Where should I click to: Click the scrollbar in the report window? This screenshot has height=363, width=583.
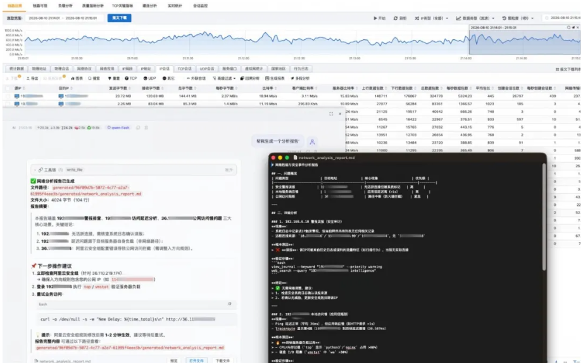point(544,217)
